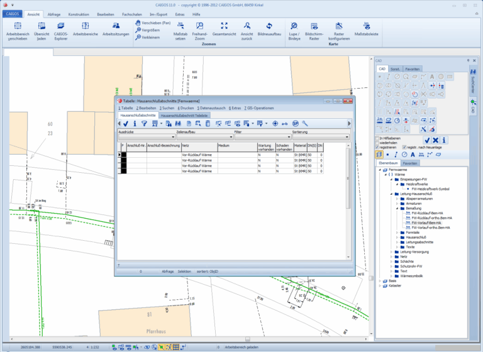Click the wrench icon in table toolbar
Viewport: 483px width, 352px height.
click(x=305, y=123)
